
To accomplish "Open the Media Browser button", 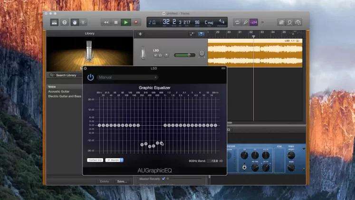I will (298, 22).
